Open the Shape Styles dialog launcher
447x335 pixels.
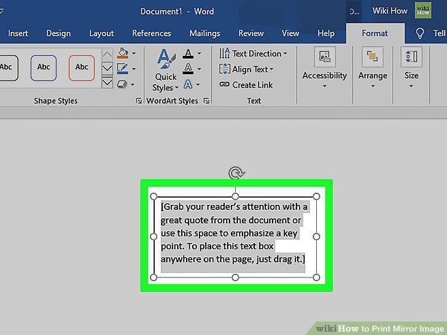point(139,101)
